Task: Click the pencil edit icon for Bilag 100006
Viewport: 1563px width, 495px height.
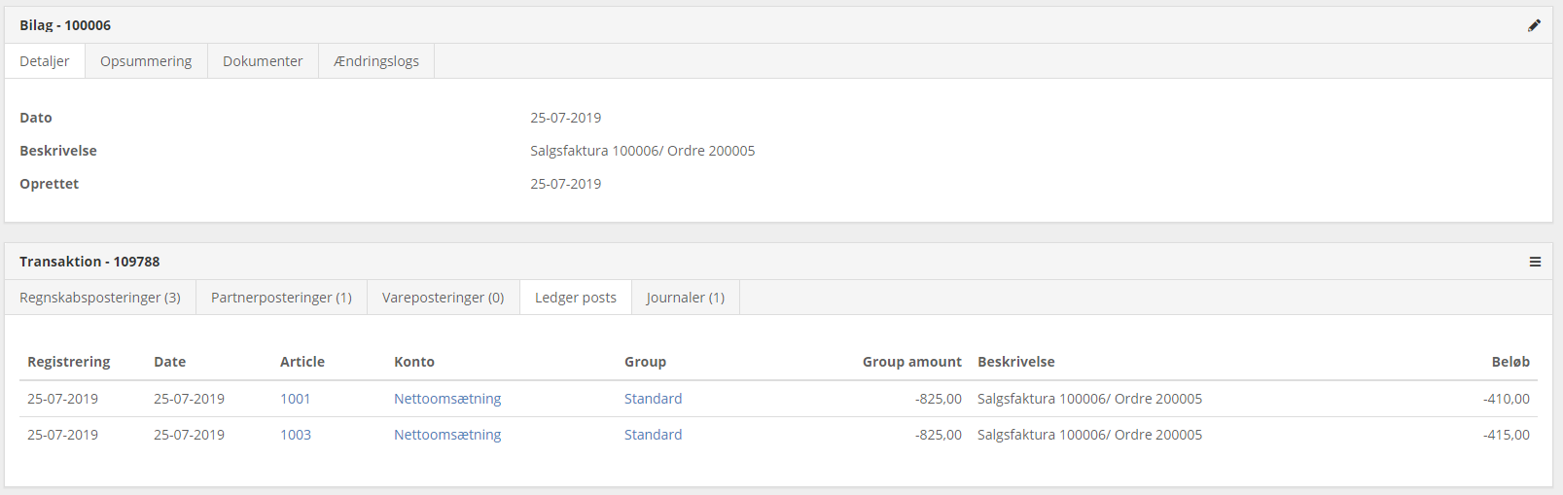Action: click(x=1534, y=25)
